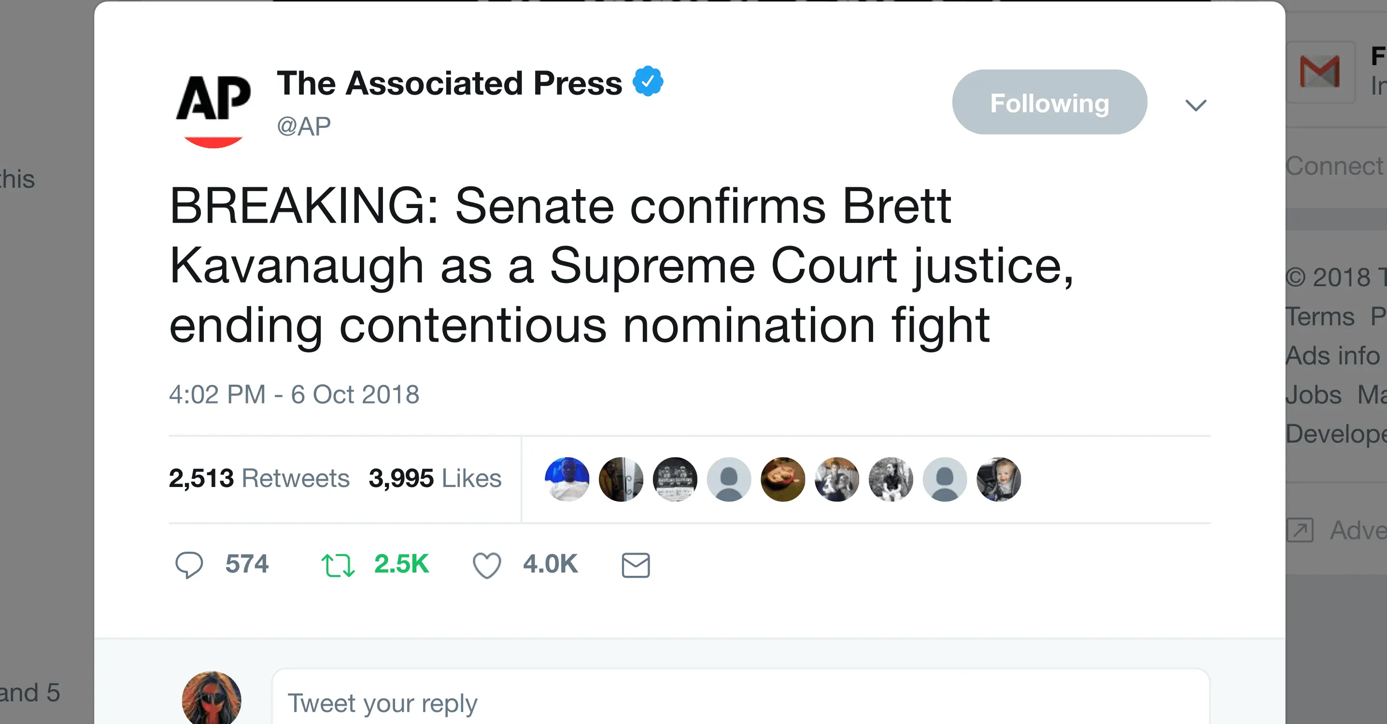
Task: Click the envelope direct message icon
Action: [636, 565]
